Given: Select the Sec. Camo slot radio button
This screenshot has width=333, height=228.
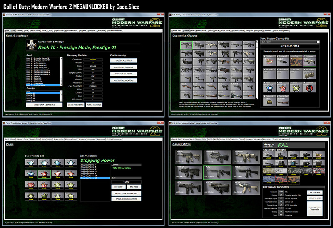Looking at the screenshot, I should [x=291, y=69].
